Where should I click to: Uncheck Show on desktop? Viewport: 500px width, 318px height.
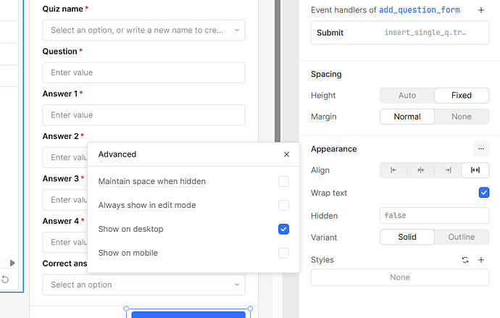tap(283, 229)
